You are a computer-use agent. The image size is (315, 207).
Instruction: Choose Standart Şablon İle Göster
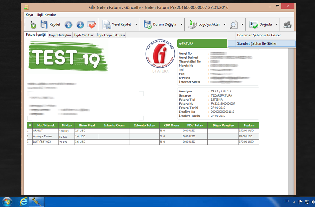tap(262, 43)
